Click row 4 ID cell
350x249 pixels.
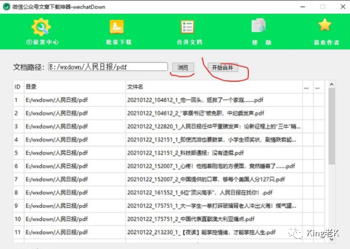click(x=19, y=140)
